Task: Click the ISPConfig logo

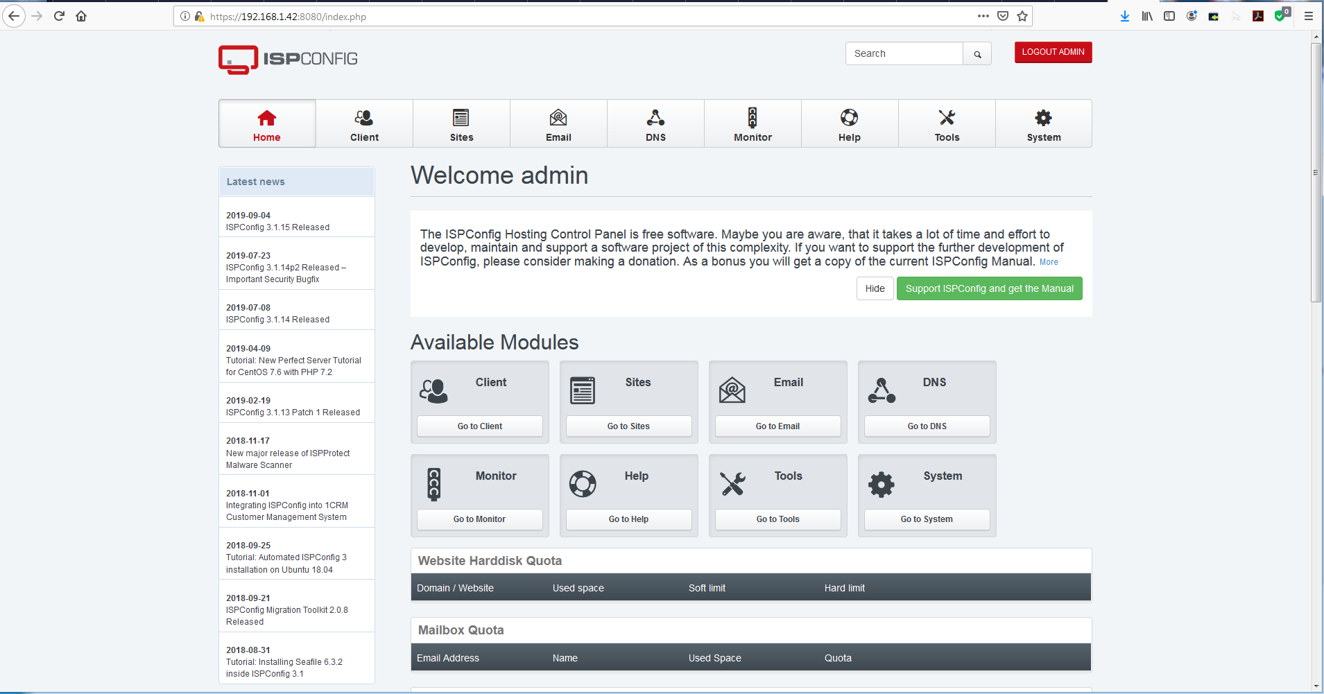Action: [288, 60]
